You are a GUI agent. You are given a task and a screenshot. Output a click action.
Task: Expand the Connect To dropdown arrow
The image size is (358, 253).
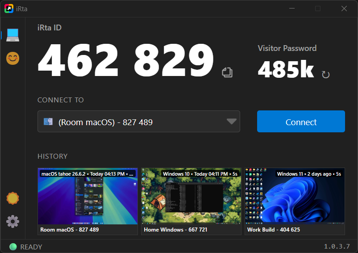pos(232,121)
